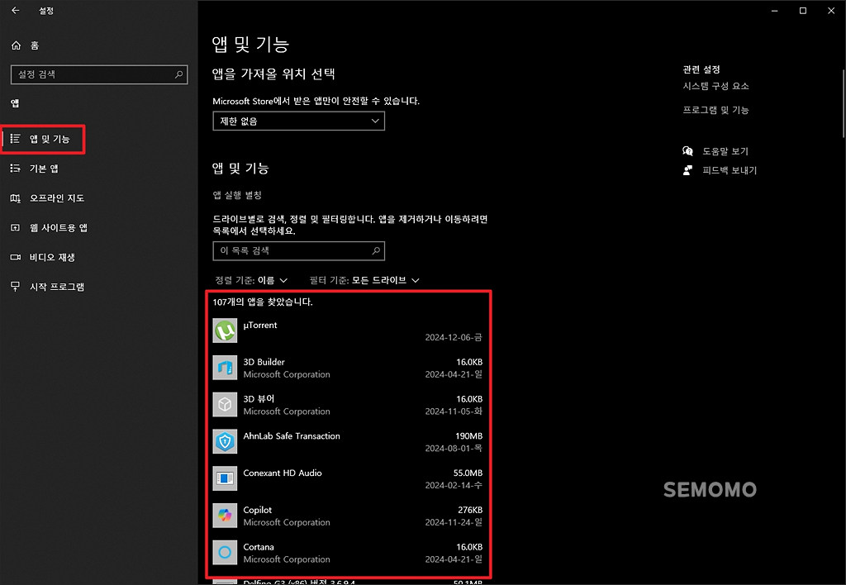846x585 pixels.
Task: Click the 55.0MB size value
Action: 468,473
